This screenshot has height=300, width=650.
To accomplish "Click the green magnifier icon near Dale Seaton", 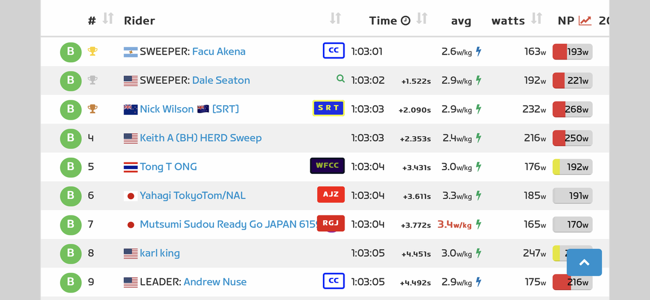I will (340, 79).
